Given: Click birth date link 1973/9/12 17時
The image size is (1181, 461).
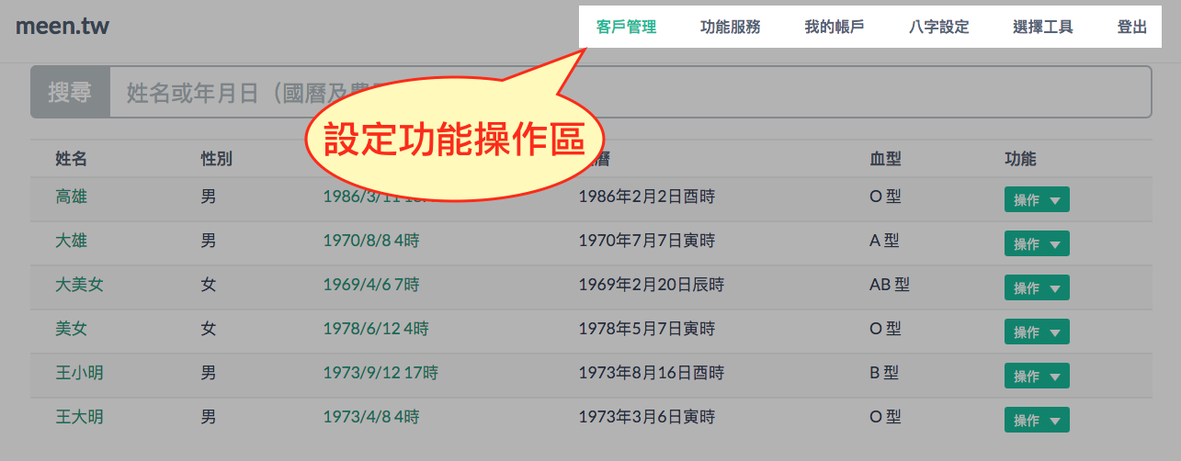Looking at the screenshot, I should tap(380, 373).
